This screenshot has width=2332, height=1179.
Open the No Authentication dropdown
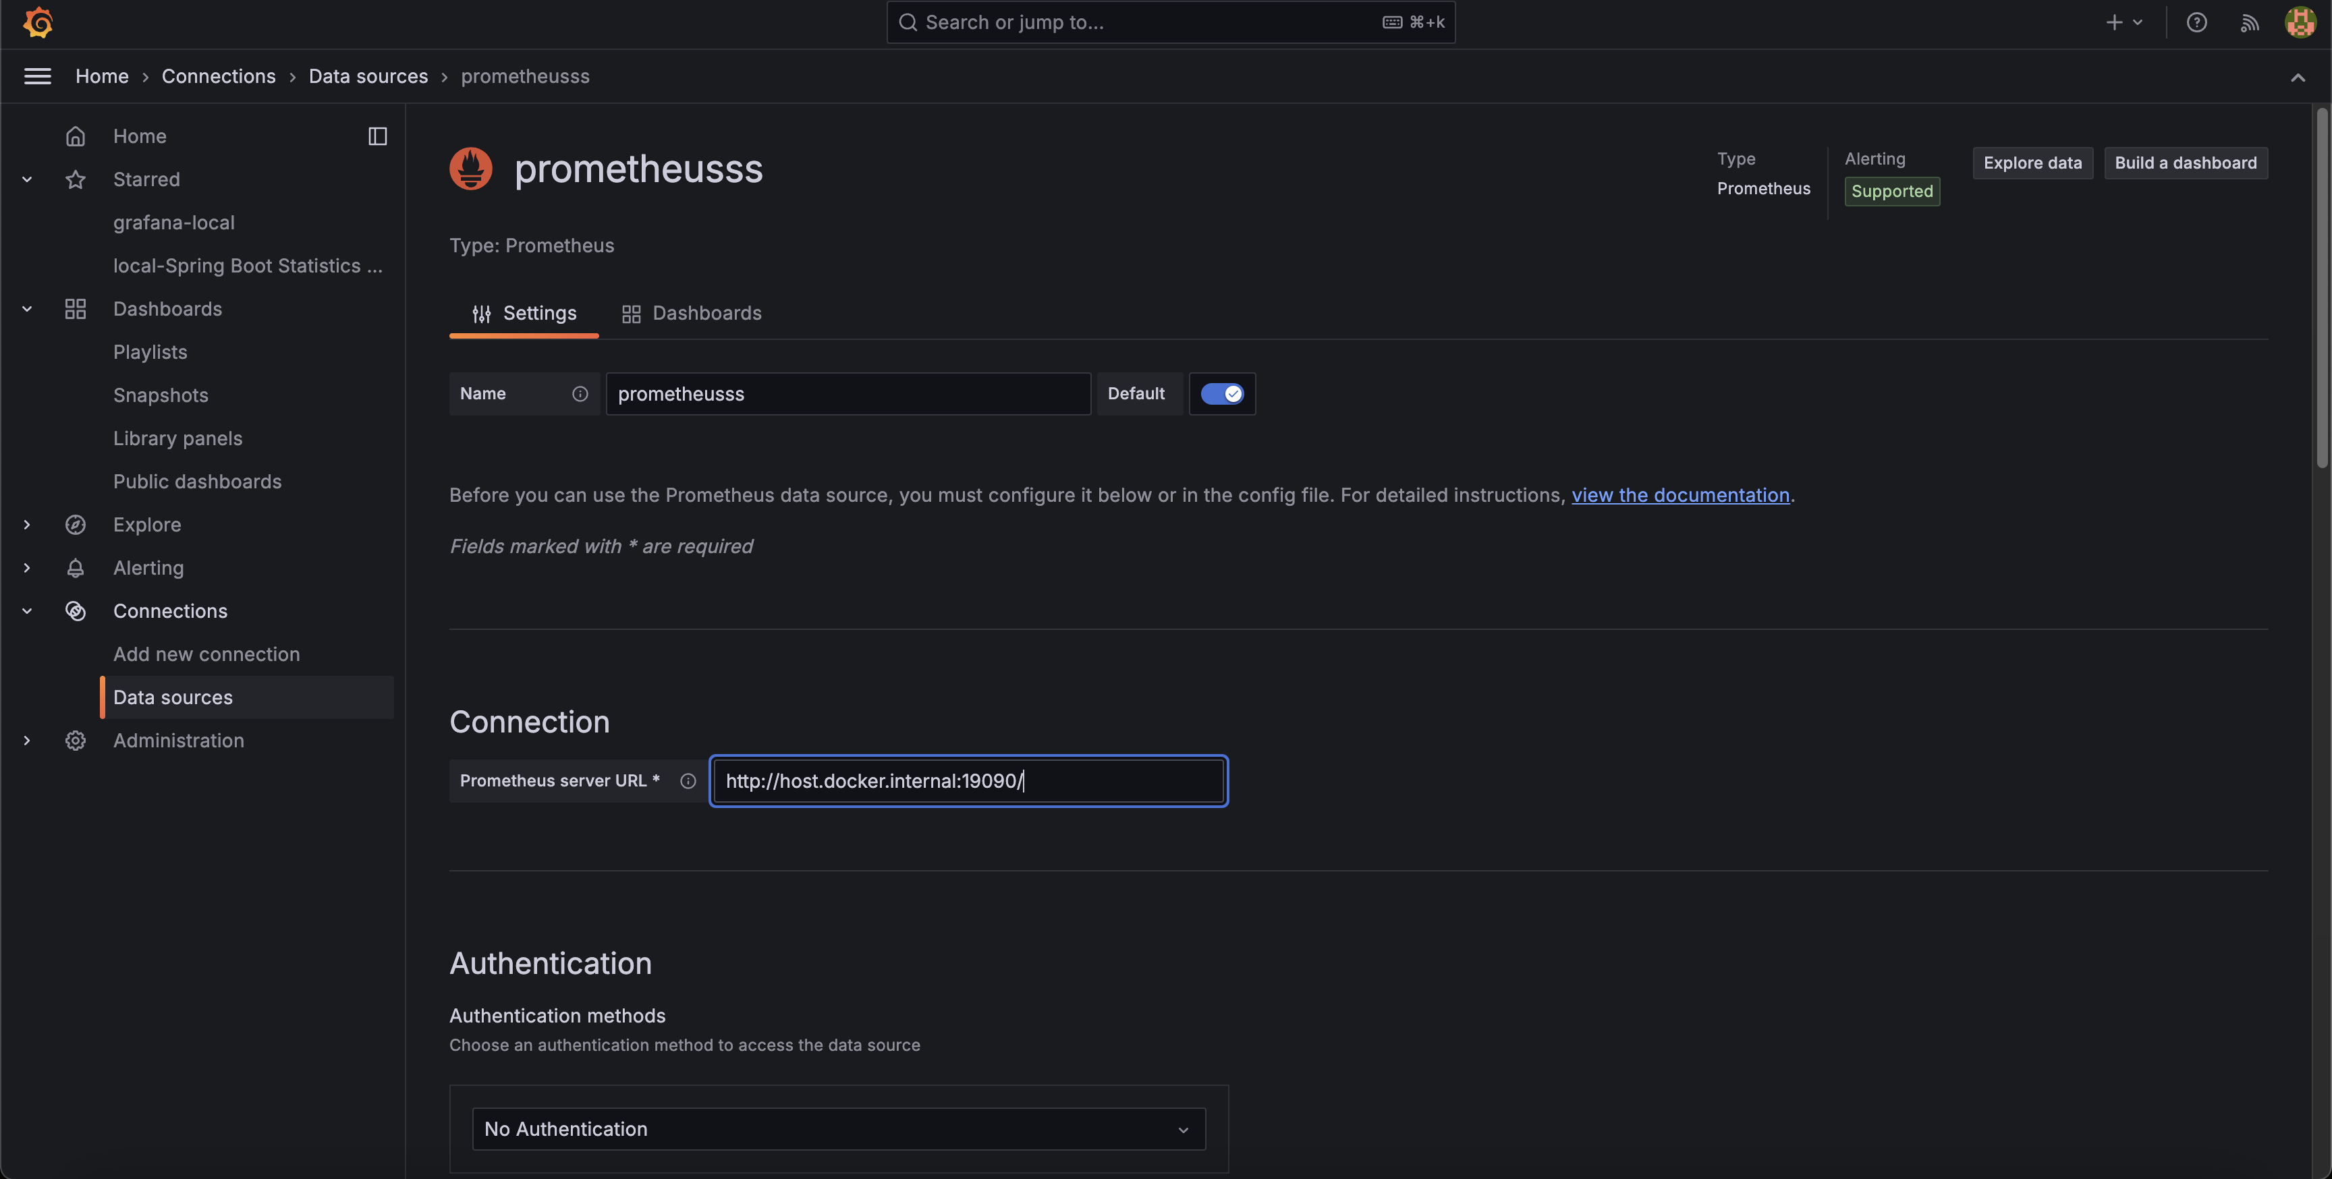click(838, 1129)
